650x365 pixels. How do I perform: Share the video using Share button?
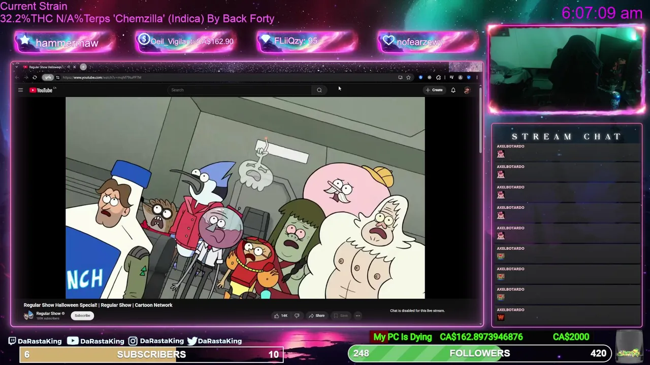pos(316,316)
